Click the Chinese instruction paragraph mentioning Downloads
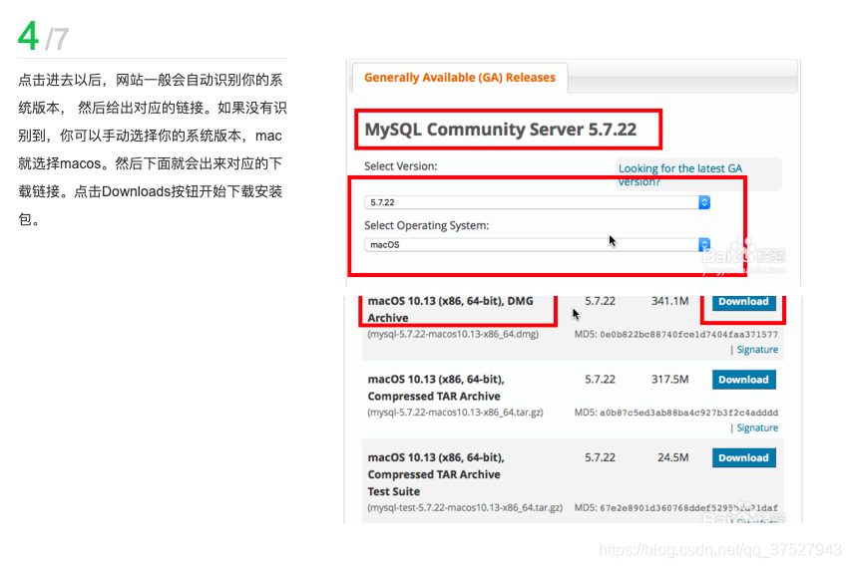The image size is (851, 568). point(153,149)
